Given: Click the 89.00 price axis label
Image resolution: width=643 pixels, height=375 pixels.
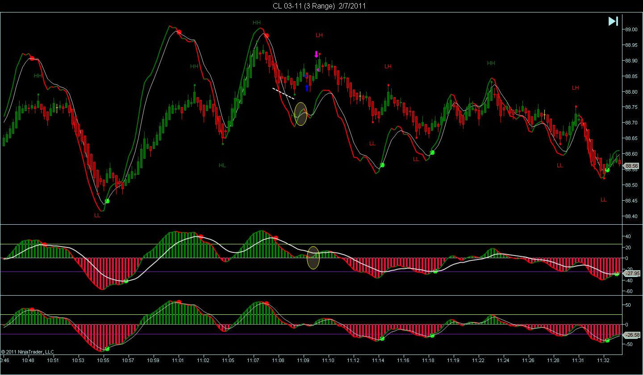Looking at the screenshot, I should [x=631, y=29].
